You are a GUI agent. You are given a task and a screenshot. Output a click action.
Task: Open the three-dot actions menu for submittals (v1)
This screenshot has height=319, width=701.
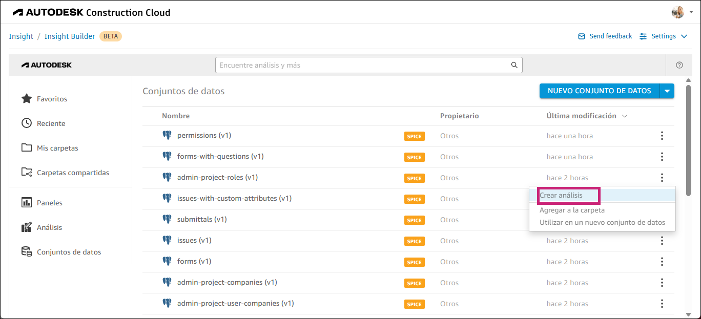coord(662,220)
